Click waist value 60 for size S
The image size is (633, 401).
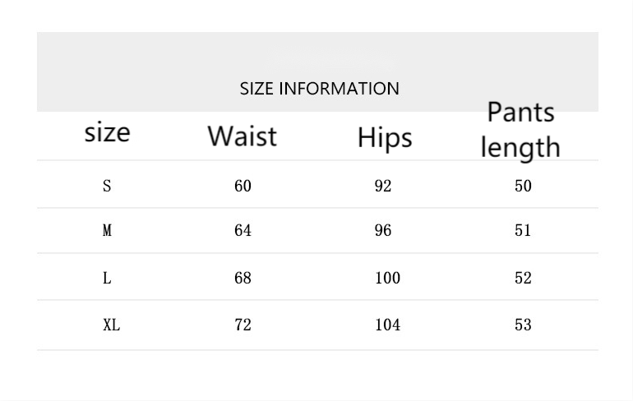(x=243, y=186)
